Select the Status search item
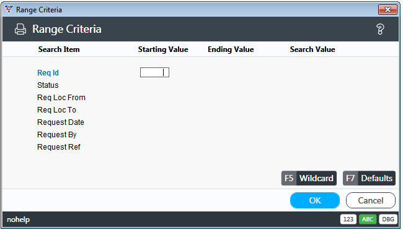The width and height of the screenshot is (403, 230). pos(48,85)
